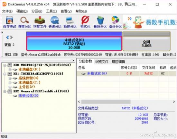Click the 20994048 total sectors value
This screenshot has height=139, width=177.
tap(141, 118)
